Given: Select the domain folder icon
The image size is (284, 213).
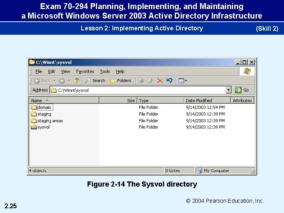Looking at the screenshot, I should pos(34,107).
